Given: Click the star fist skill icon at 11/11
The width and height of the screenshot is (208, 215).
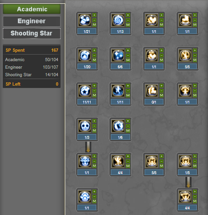Looking at the screenshot, I should click(x=85, y=90).
